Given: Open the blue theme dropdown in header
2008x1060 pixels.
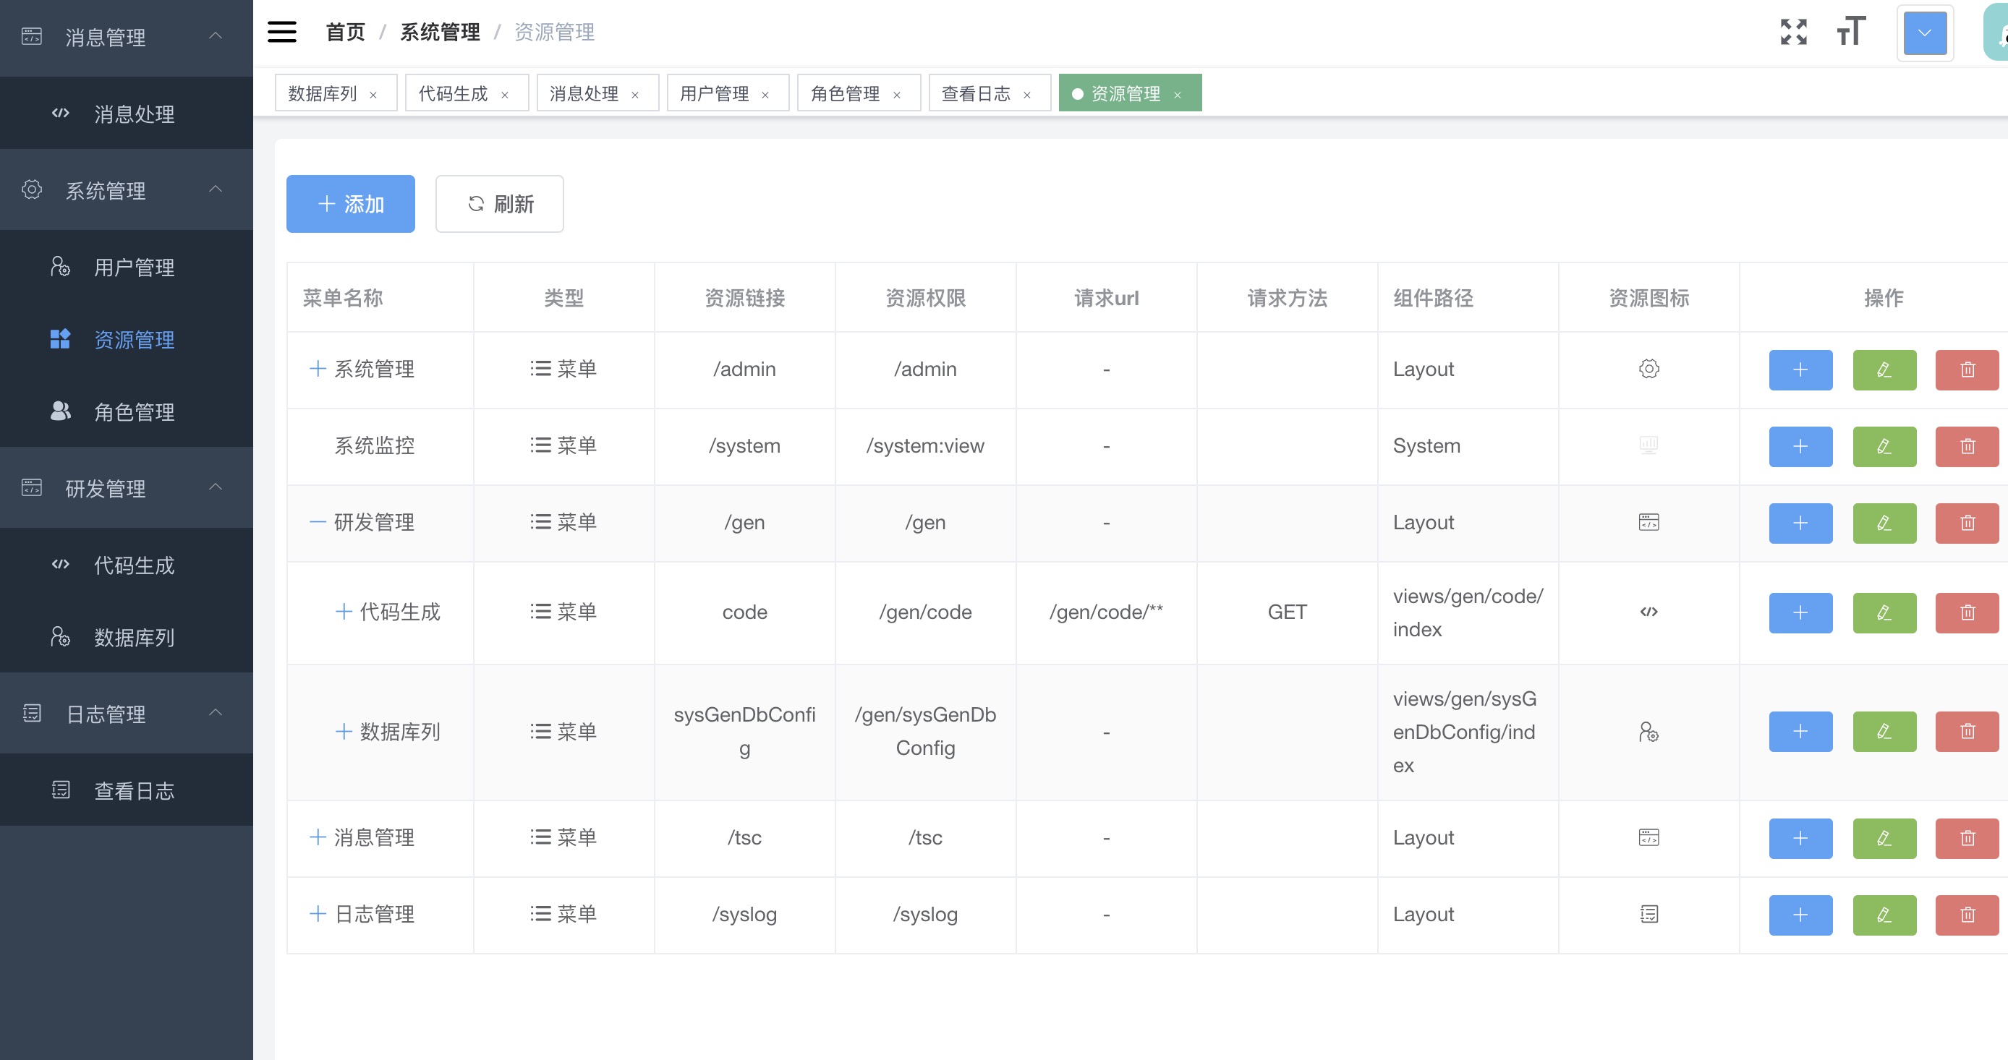Looking at the screenshot, I should [x=1925, y=33].
